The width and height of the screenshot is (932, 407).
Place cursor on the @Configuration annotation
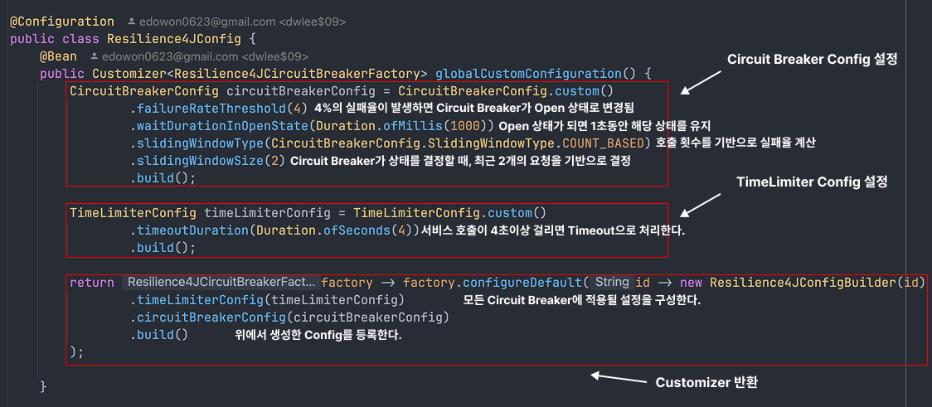click(x=62, y=22)
